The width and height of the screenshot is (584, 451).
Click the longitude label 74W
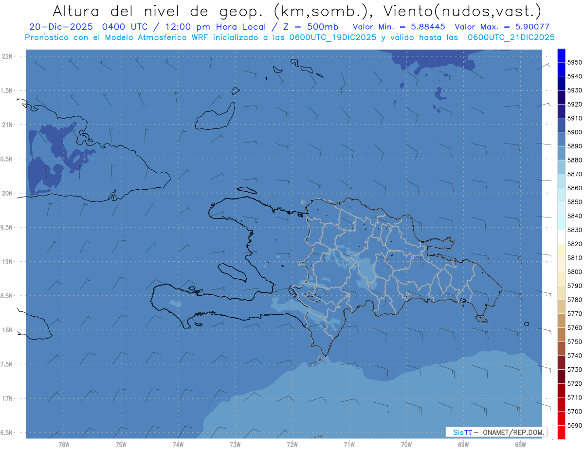178,445
